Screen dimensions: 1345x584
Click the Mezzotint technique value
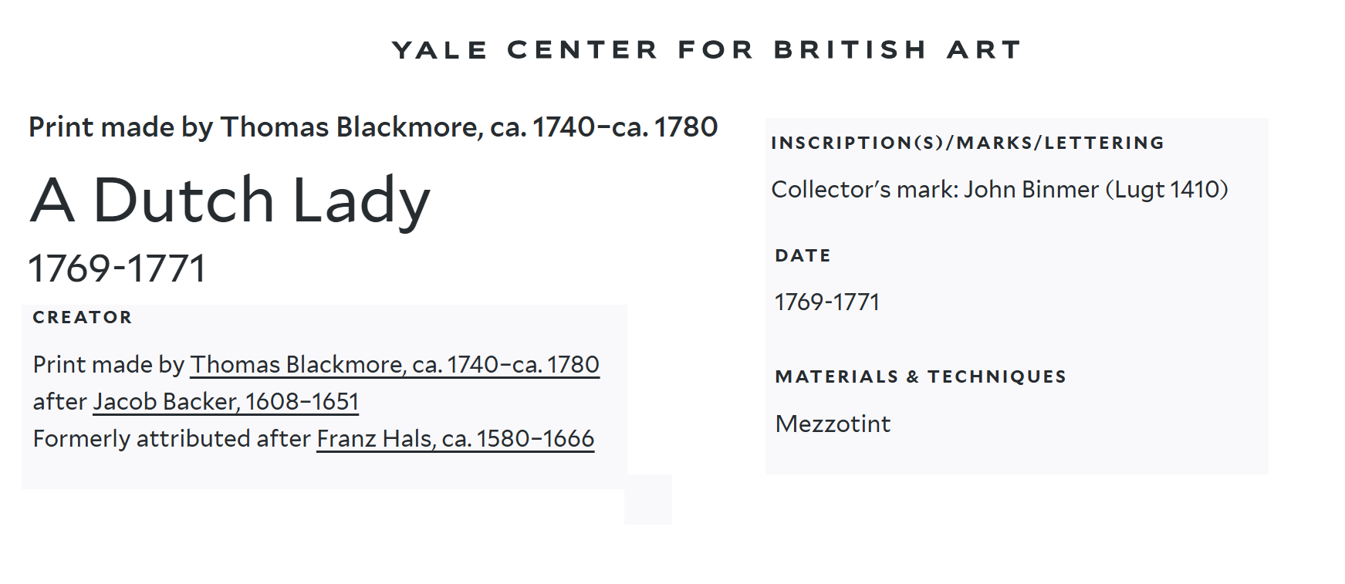point(833,424)
